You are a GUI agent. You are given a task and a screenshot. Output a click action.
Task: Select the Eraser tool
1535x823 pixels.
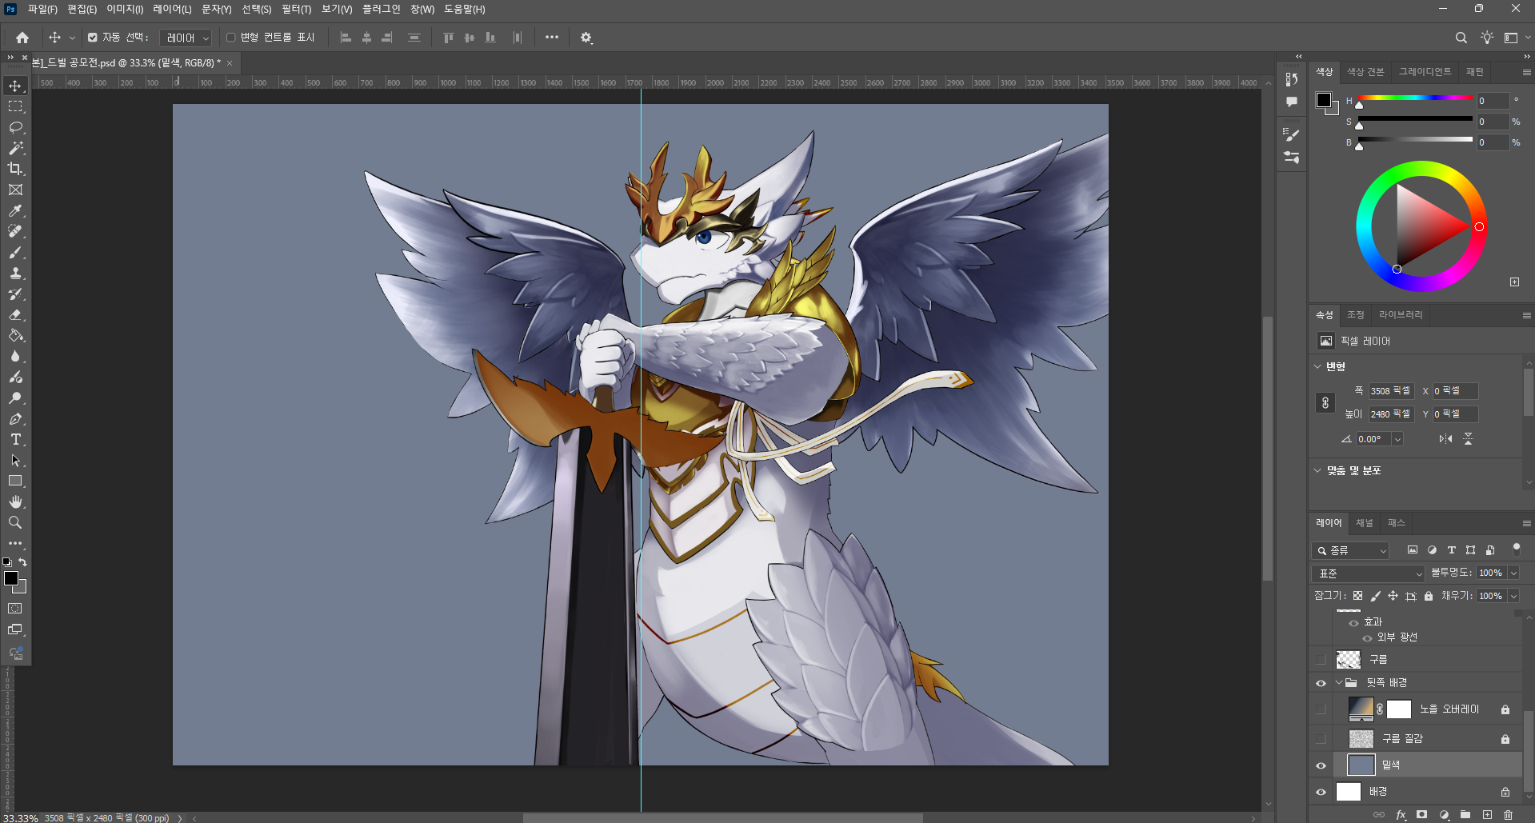[x=15, y=314]
